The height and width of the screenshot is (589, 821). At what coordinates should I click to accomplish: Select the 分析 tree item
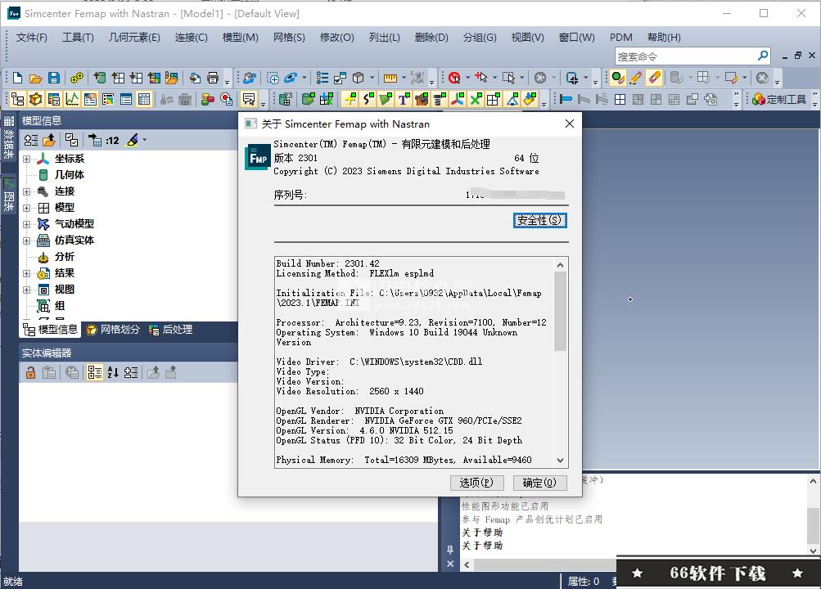(x=65, y=257)
